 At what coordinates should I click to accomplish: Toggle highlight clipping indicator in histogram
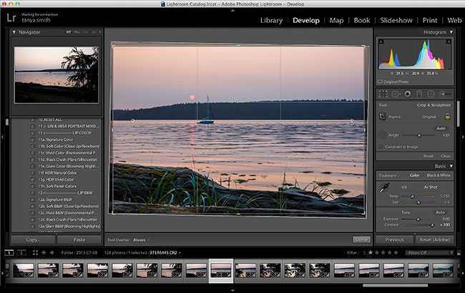coord(449,41)
